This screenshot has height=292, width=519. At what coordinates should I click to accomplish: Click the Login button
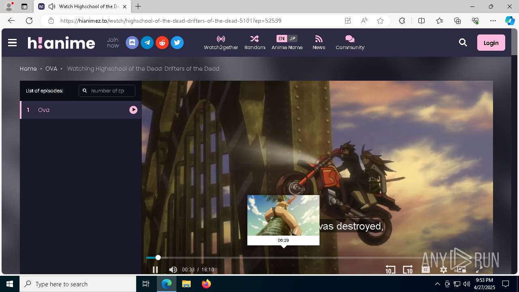click(x=491, y=43)
